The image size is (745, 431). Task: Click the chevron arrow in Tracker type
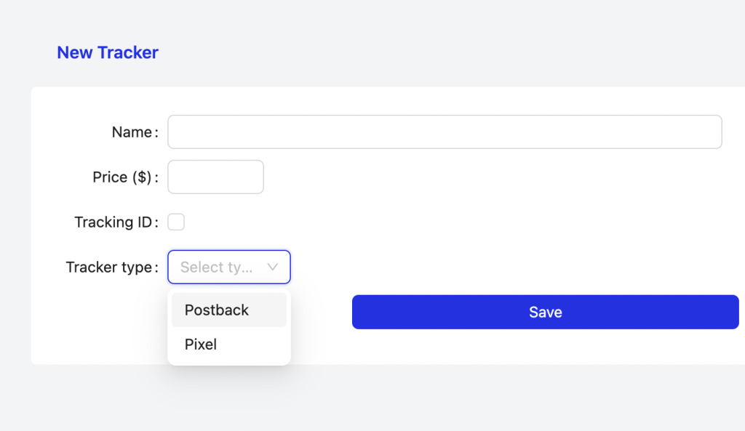(x=273, y=267)
